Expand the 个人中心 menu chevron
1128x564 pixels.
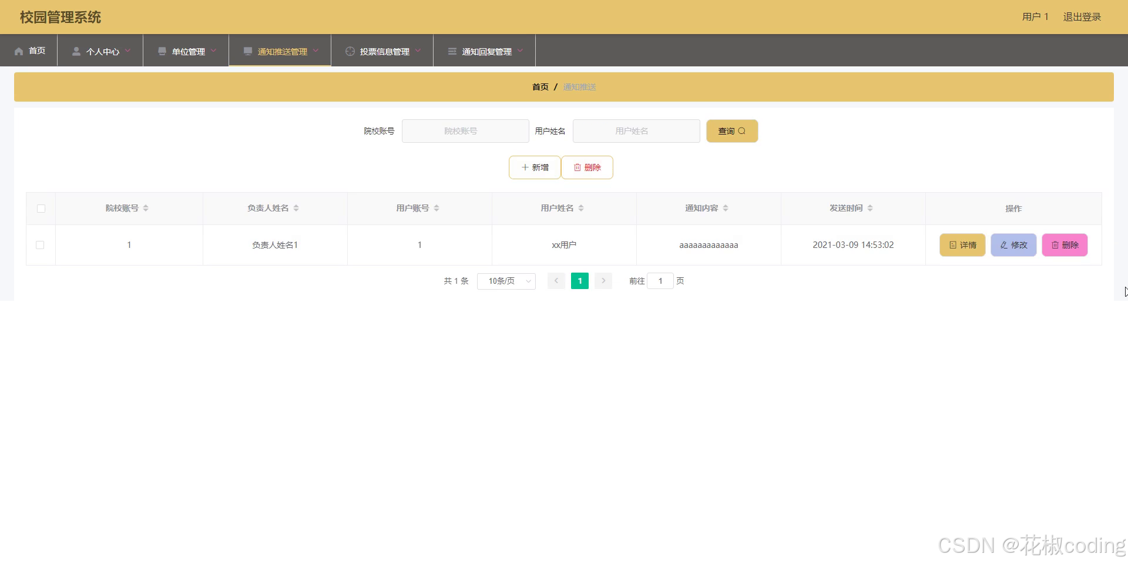[127, 51]
